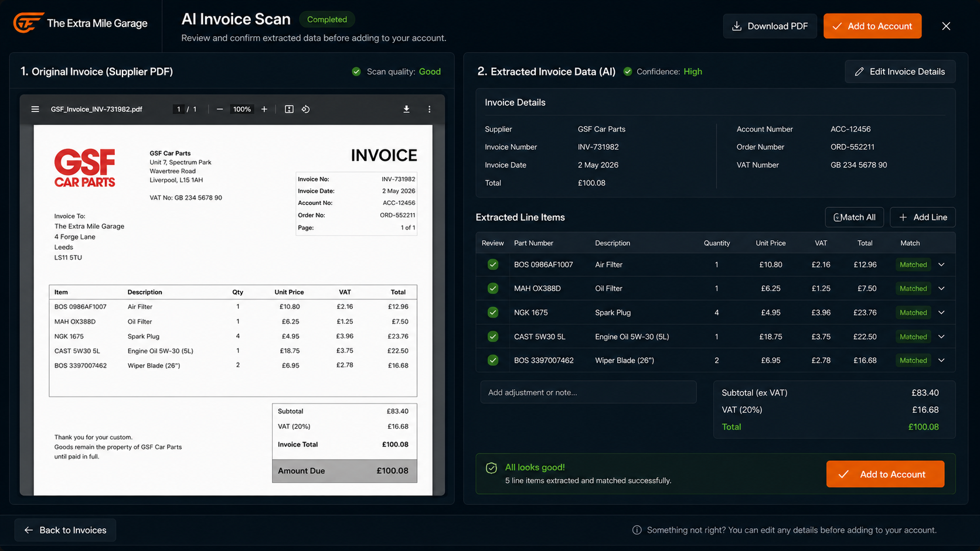Image resolution: width=980 pixels, height=551 pixels.
Task: Click the bottom Add to Account button
Action: 885,474
